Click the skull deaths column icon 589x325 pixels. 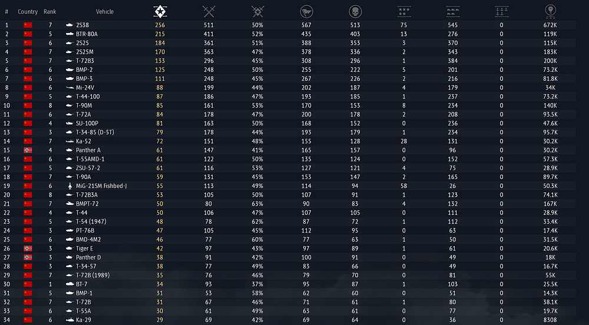pos(355,11)
